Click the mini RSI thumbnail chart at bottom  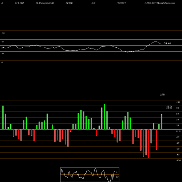pyautogui.click(x=90, y=174)
